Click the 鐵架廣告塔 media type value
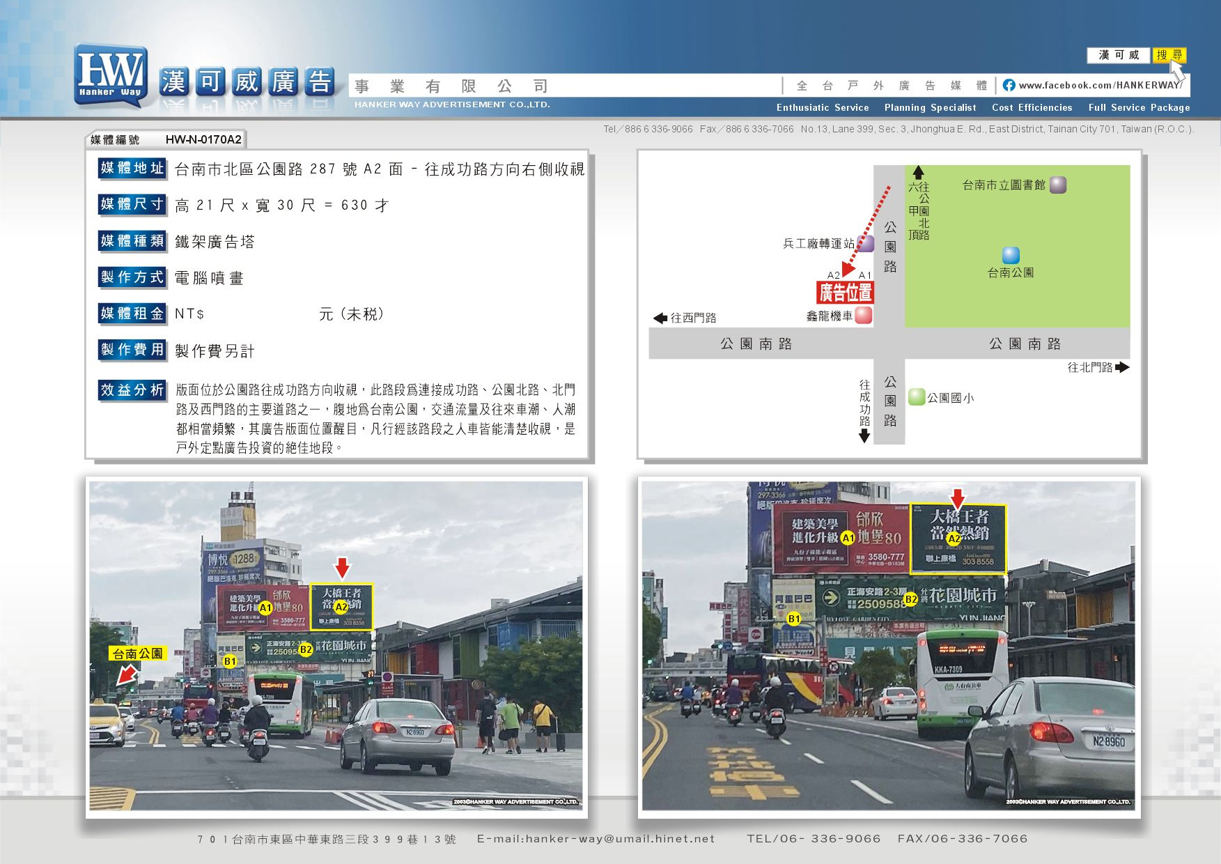1221x864 pixels. [215, 242]
